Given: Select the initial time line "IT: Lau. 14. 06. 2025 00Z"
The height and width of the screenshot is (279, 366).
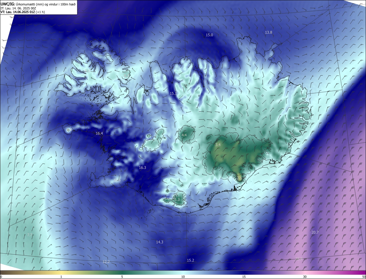Looking at the screenshot, I should pos(19,8).
